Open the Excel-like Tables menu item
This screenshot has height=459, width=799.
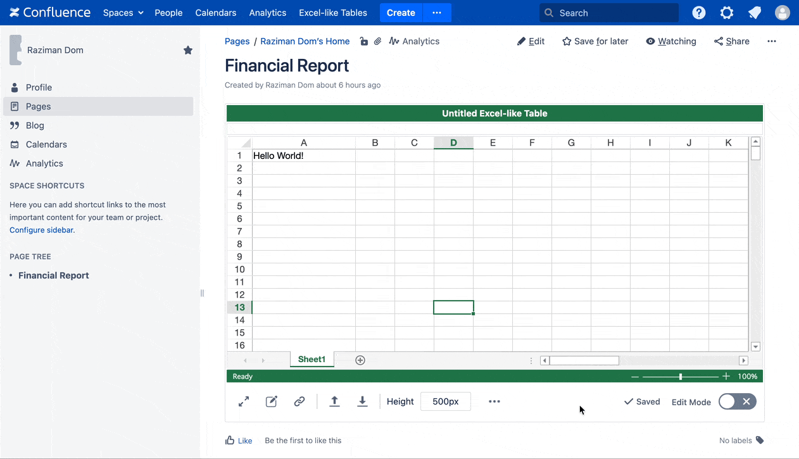pos(333,13)
